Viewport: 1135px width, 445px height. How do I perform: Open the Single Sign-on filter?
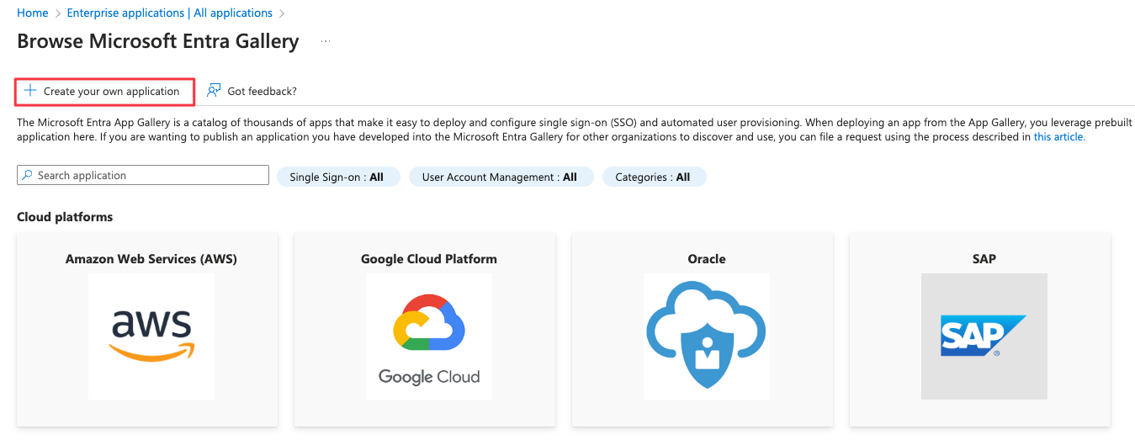[337, 177]
